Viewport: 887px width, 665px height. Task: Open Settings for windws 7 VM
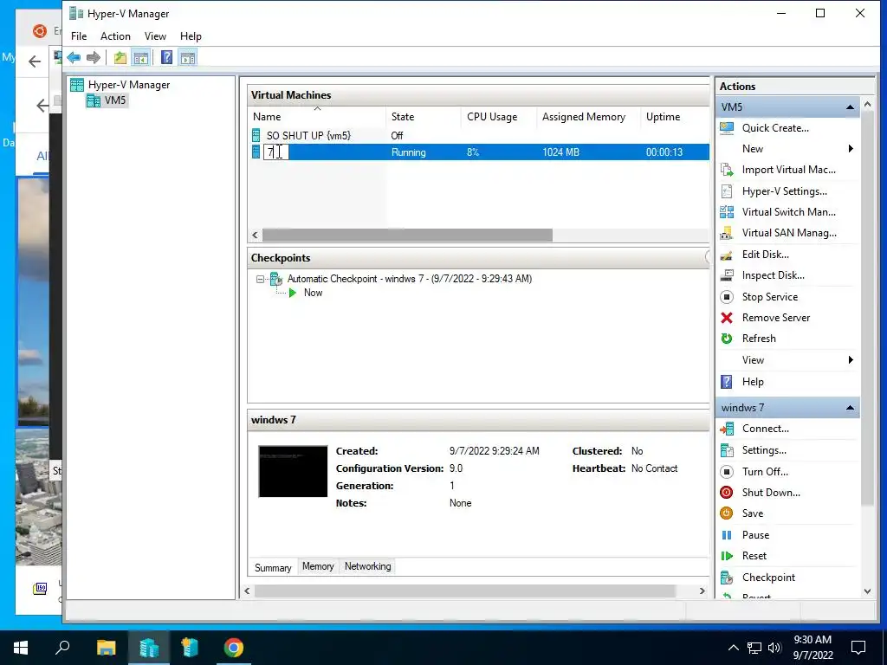(x=764, y=450)
